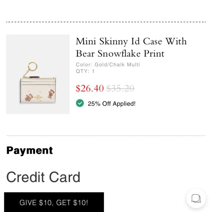Click the dashed divider line above the product
This screenshot has height=212, width=212.
[106, 22]
